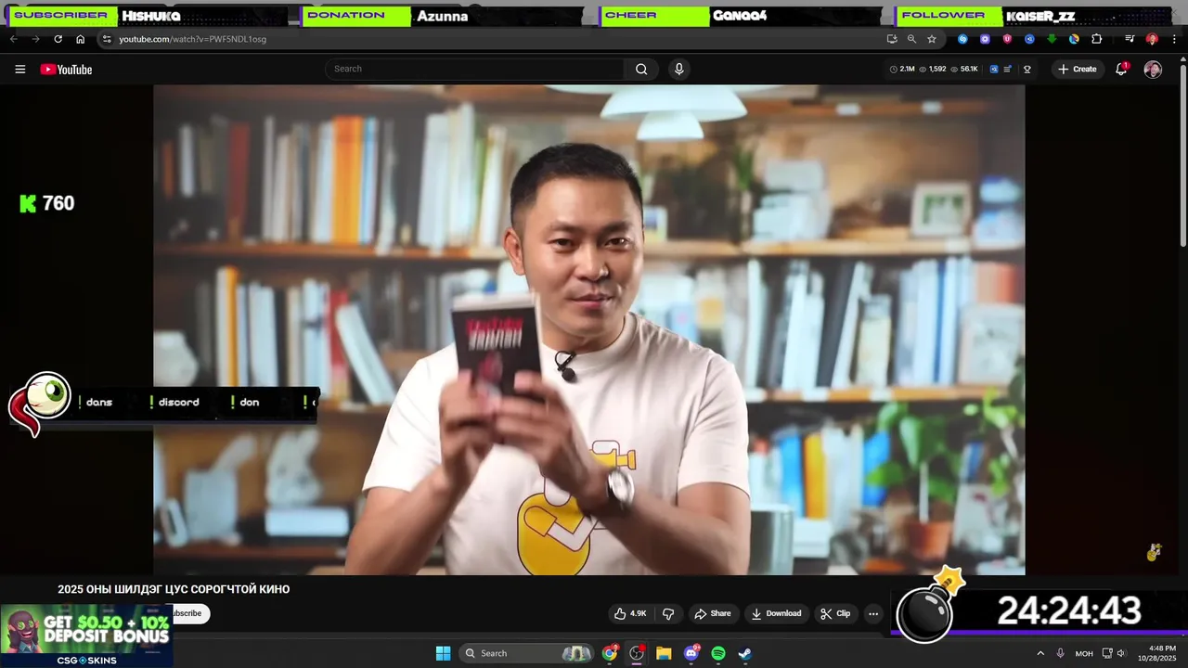
Task: Start voice search with the microphone
Action: (679, 69)
